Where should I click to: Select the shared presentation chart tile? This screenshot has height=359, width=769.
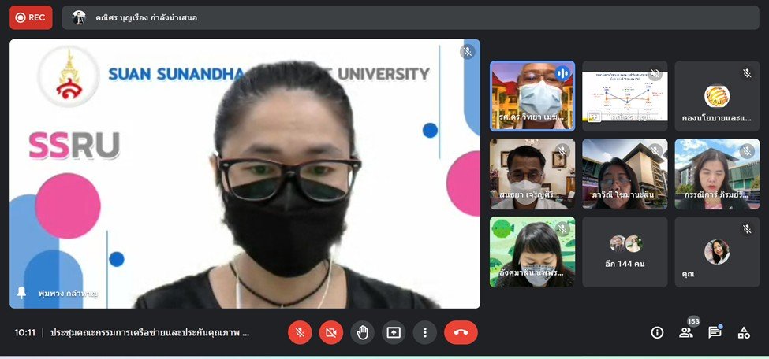click(x=625, y=95)
